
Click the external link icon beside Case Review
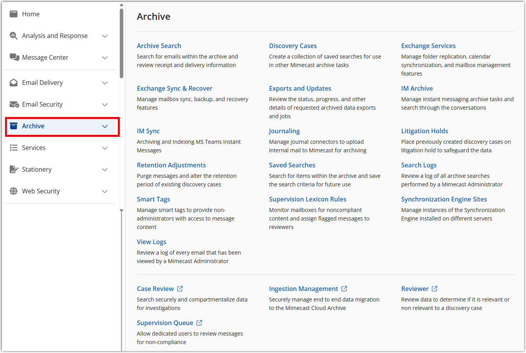180,289
